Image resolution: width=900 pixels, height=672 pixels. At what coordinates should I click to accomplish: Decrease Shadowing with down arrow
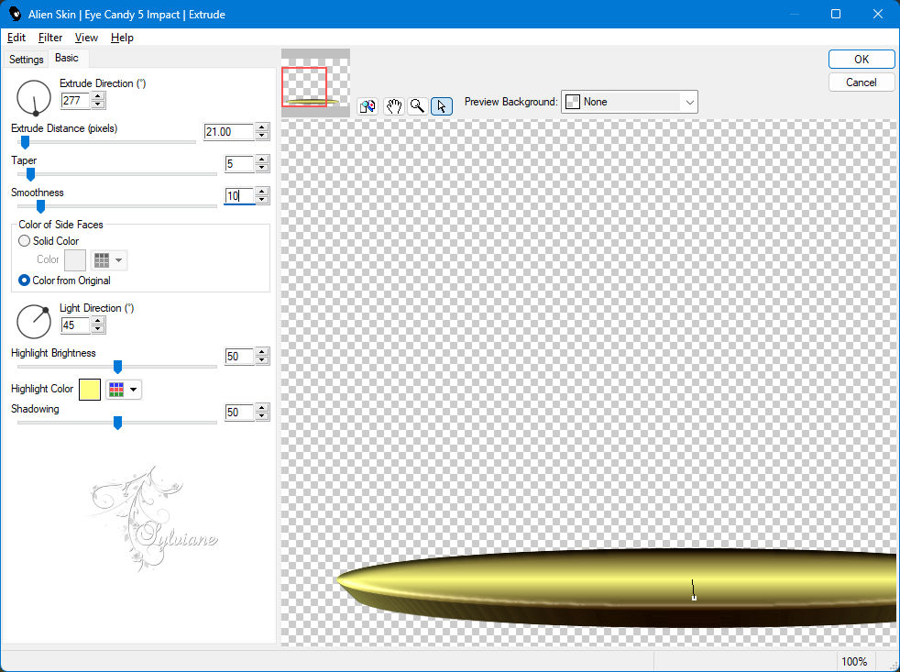262,416
